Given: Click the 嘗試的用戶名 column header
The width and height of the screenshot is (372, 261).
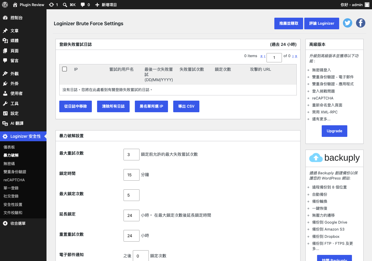Looking at the screenshot, I should click(x=121, y=69).
